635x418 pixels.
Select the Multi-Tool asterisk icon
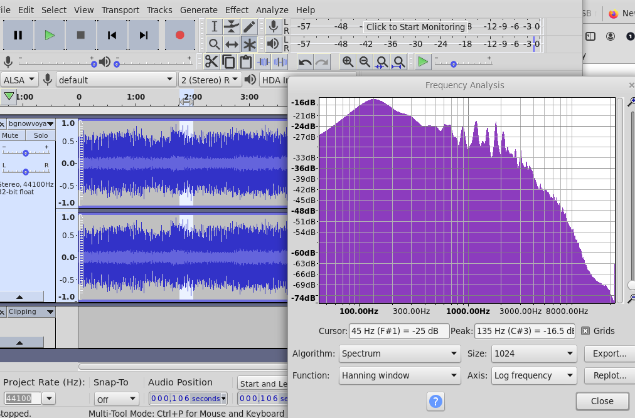(x=249, y=44)
